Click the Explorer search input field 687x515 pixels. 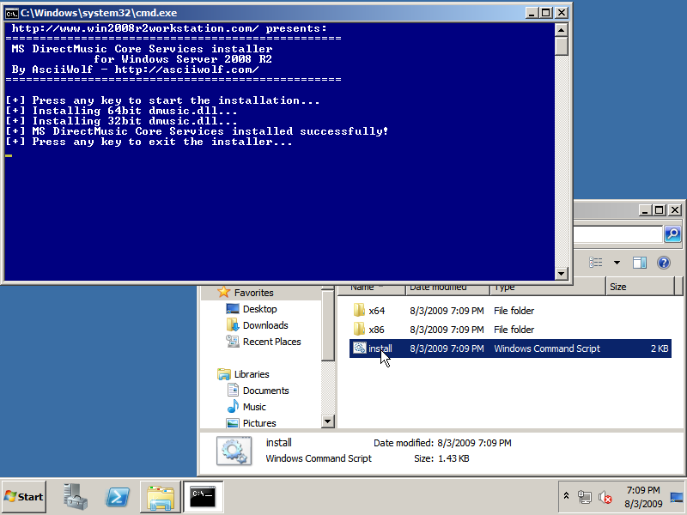point(617,234)
